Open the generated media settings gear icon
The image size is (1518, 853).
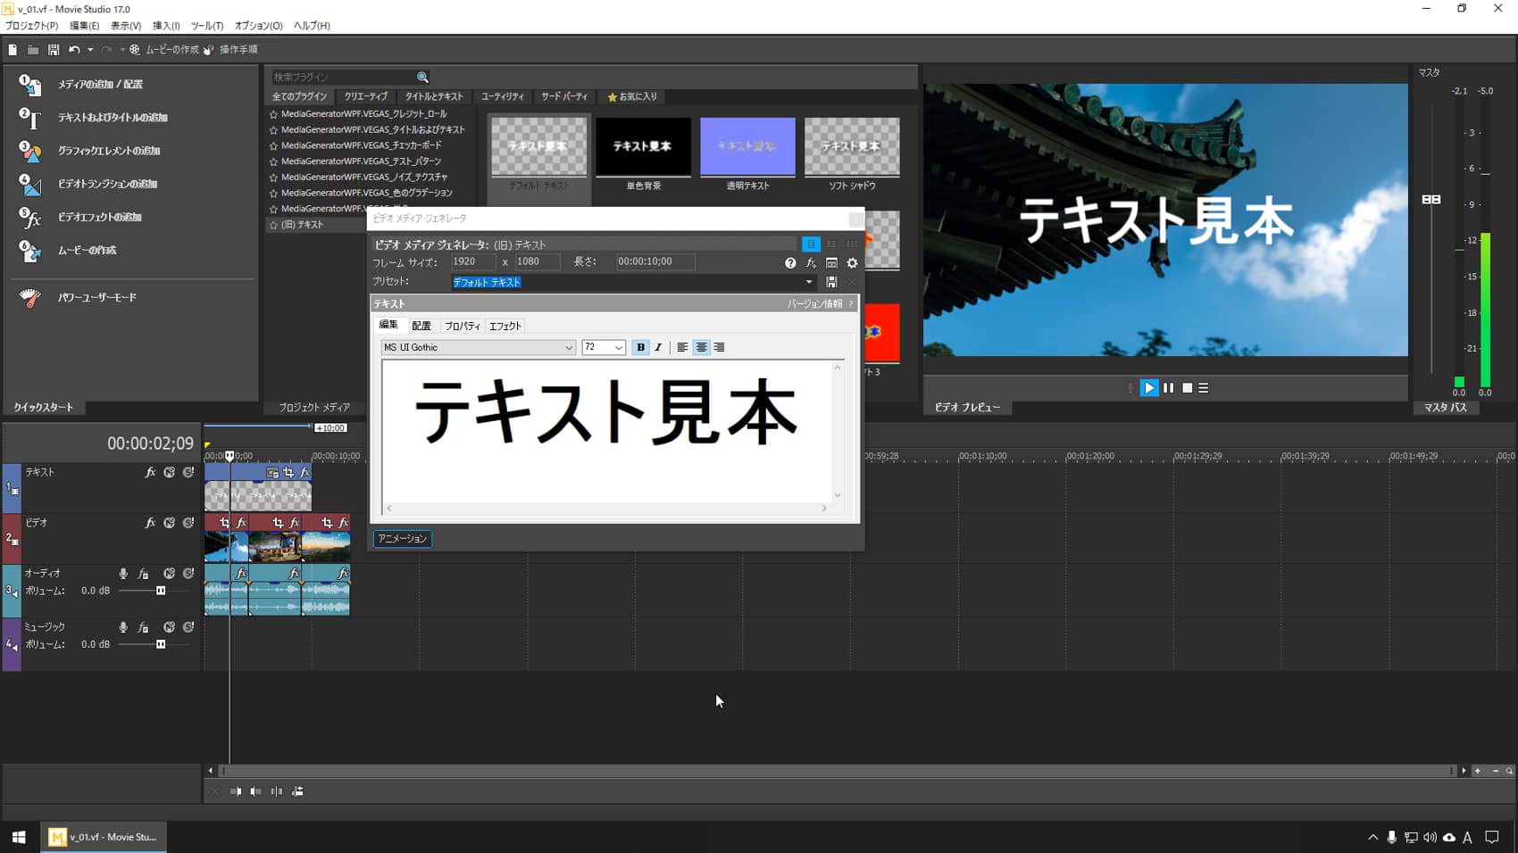click(851, 263)
